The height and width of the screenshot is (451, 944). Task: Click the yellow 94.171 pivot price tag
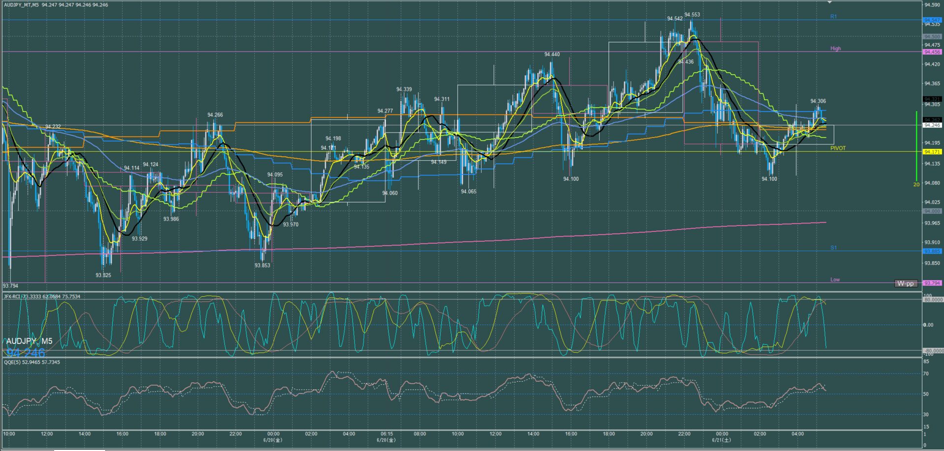pyautogui.click(x=932, y=152)
